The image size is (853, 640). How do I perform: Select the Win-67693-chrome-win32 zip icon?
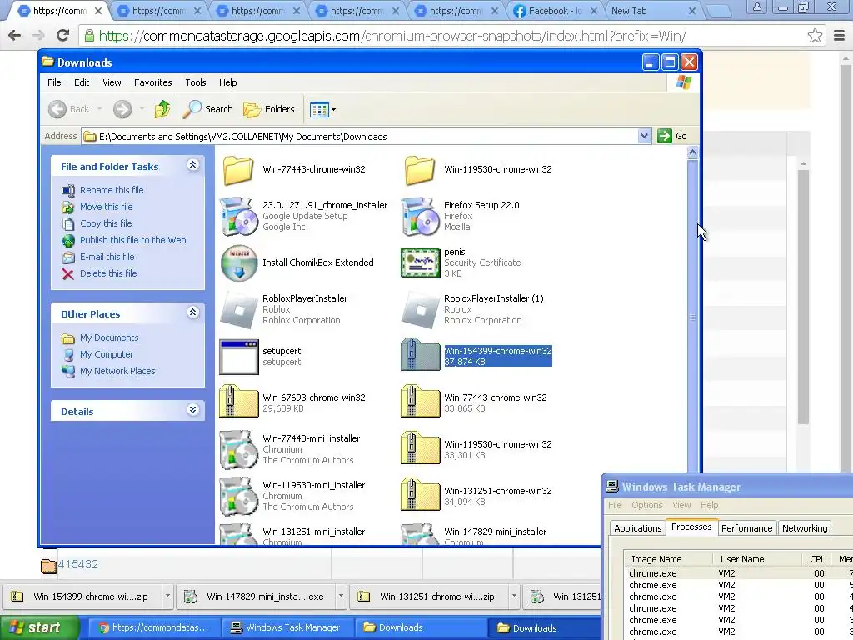point(239,401)
